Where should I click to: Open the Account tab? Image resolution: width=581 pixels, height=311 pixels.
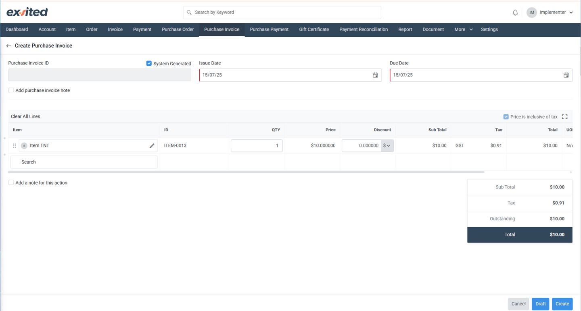coord(47,29)
